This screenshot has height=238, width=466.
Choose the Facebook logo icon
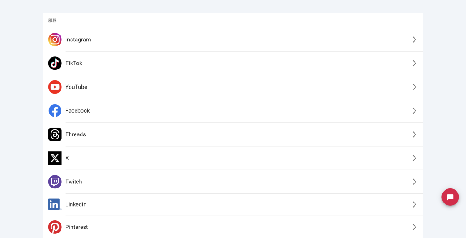click(x=55, y=111)
